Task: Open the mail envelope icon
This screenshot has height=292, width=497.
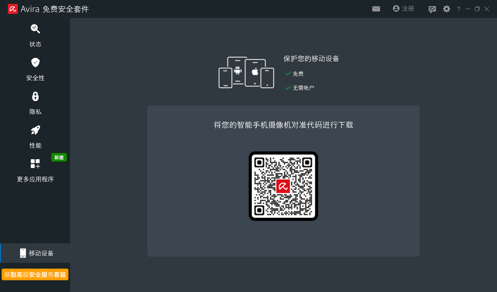Action: tap(376, 9)
